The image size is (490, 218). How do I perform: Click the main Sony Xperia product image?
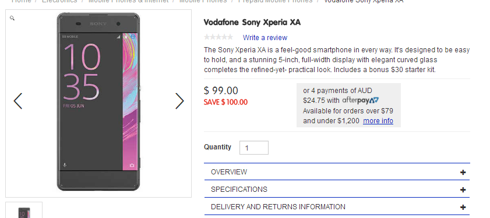(98, 102)
